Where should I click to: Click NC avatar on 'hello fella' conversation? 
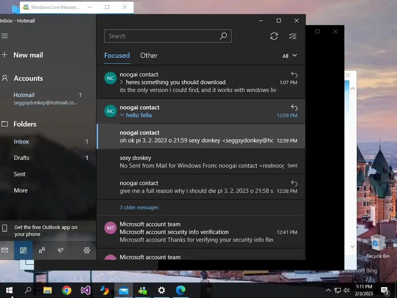[110, 111]
